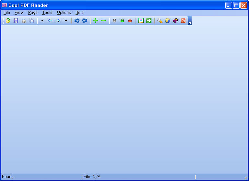
Task: Jump to last page with down arrow
Action: [66, 21]
